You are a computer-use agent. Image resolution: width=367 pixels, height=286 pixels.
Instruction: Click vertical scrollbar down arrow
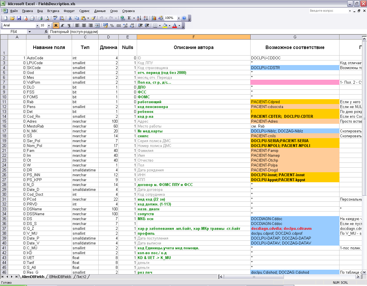click(364, 272)
